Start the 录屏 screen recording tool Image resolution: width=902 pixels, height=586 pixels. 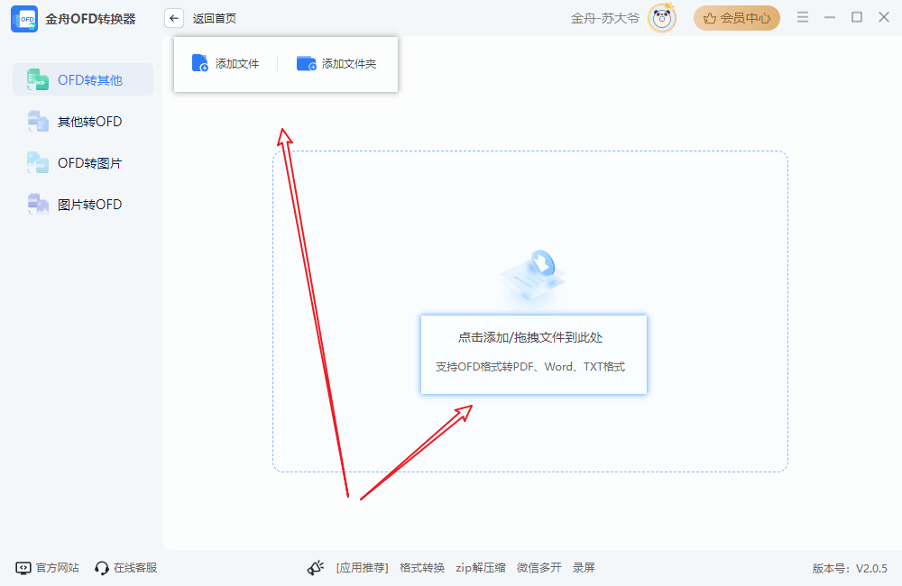pos(583,567)
